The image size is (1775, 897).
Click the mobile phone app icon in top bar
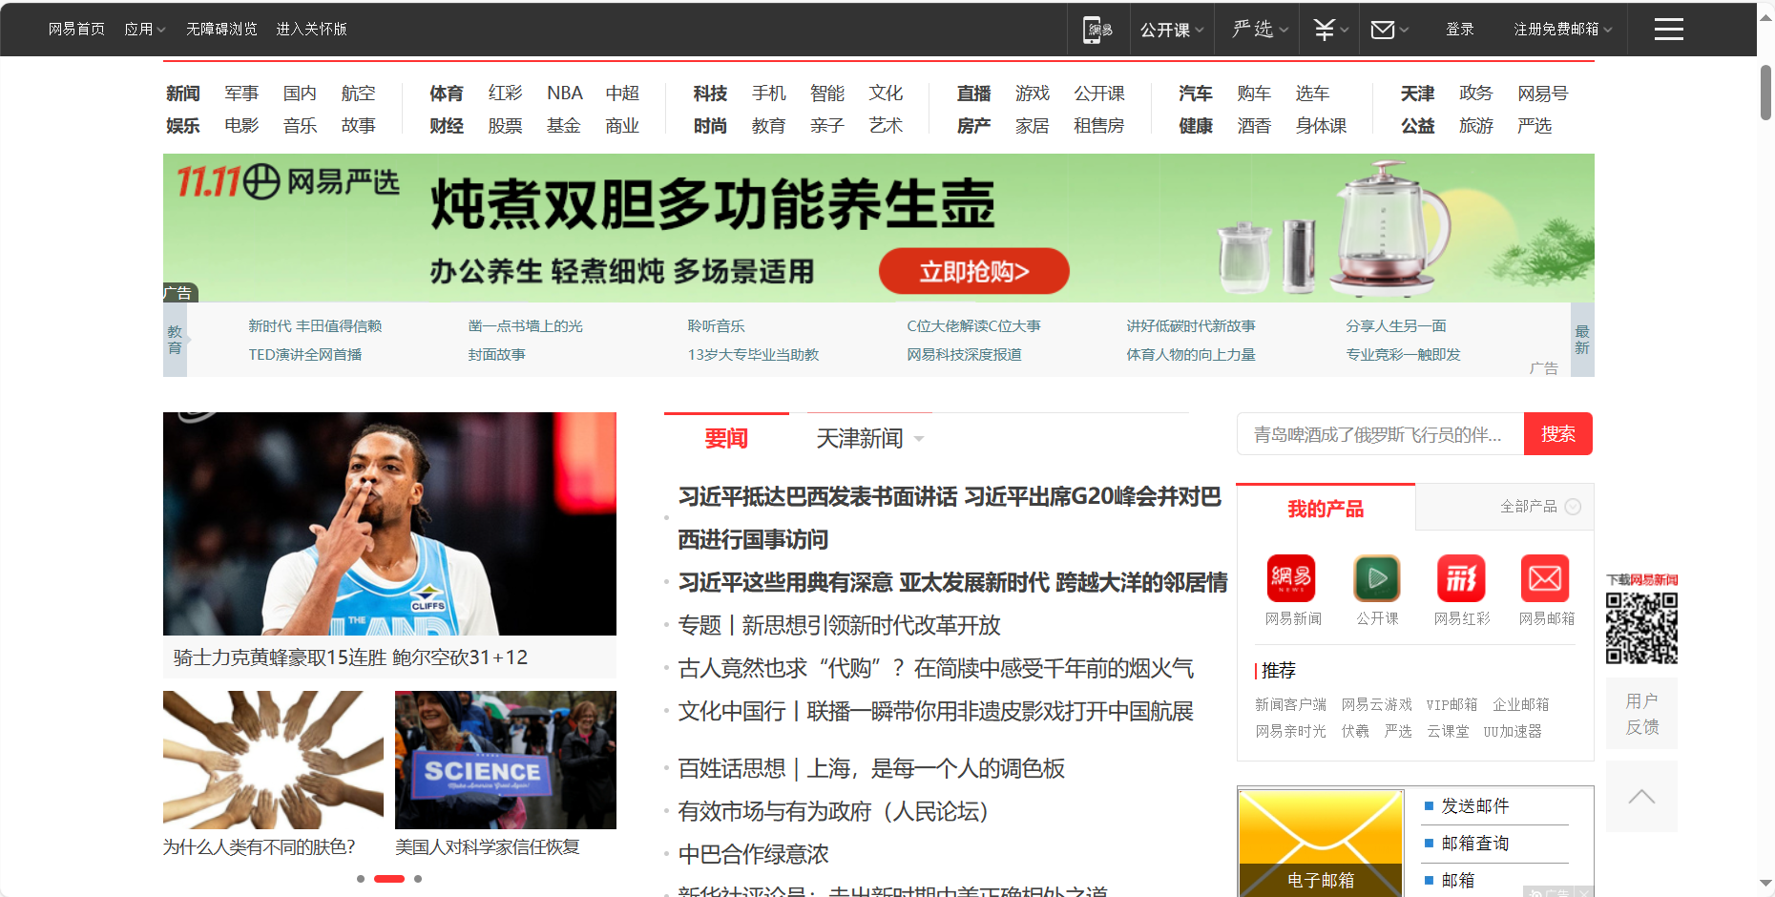point(1097,30)
